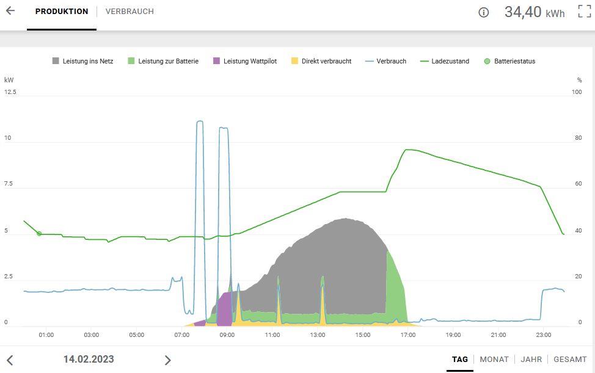
Task: Click the purple Leistung Wattpilot swatch
Action: tap(216, 60)
